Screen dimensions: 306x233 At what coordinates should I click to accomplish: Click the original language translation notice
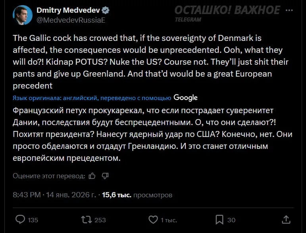pyautogui.click(x=92, y=98)
